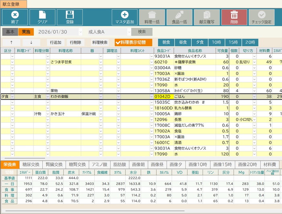The width and height of the screenshot is (282, 214).
Task: Select the 減塩だしの素77% food cell
Action: click(x=195, y=125)
